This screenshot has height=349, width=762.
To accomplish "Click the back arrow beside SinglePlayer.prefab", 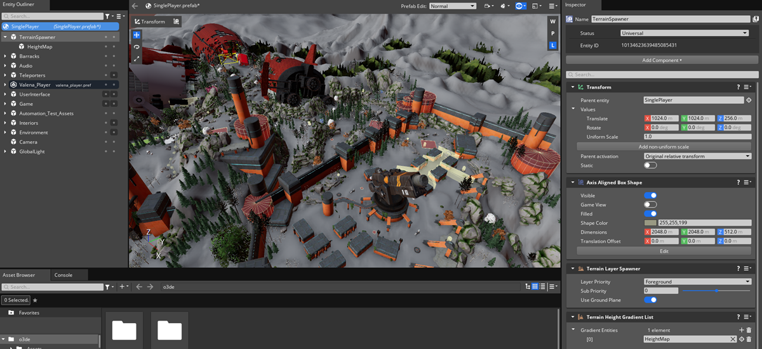I will tap(135, 6).
